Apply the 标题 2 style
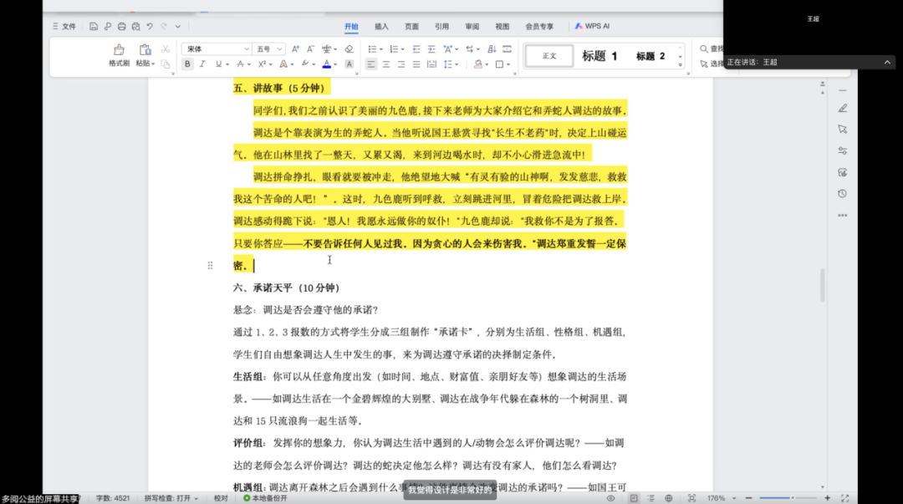Screen dimensions: 903x504 click(x=650, y=56)
